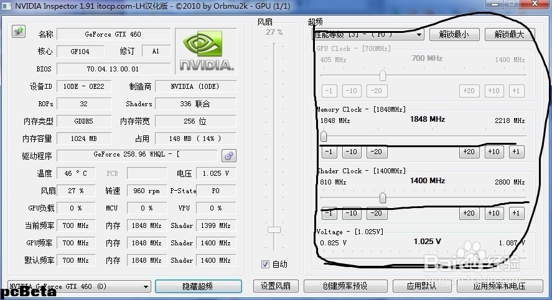552x300 pixels.
Task: Open the NVIDIA GeForce GTX 460 (0) GPU selector
Action: [x=80, y=286]
